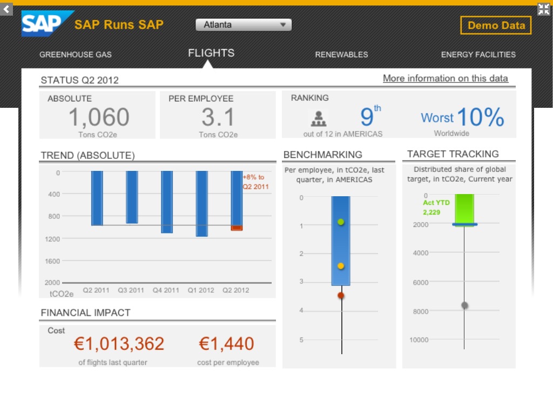Click the ranking people icon
553x414 pixels.
click(x=319, y=119)
